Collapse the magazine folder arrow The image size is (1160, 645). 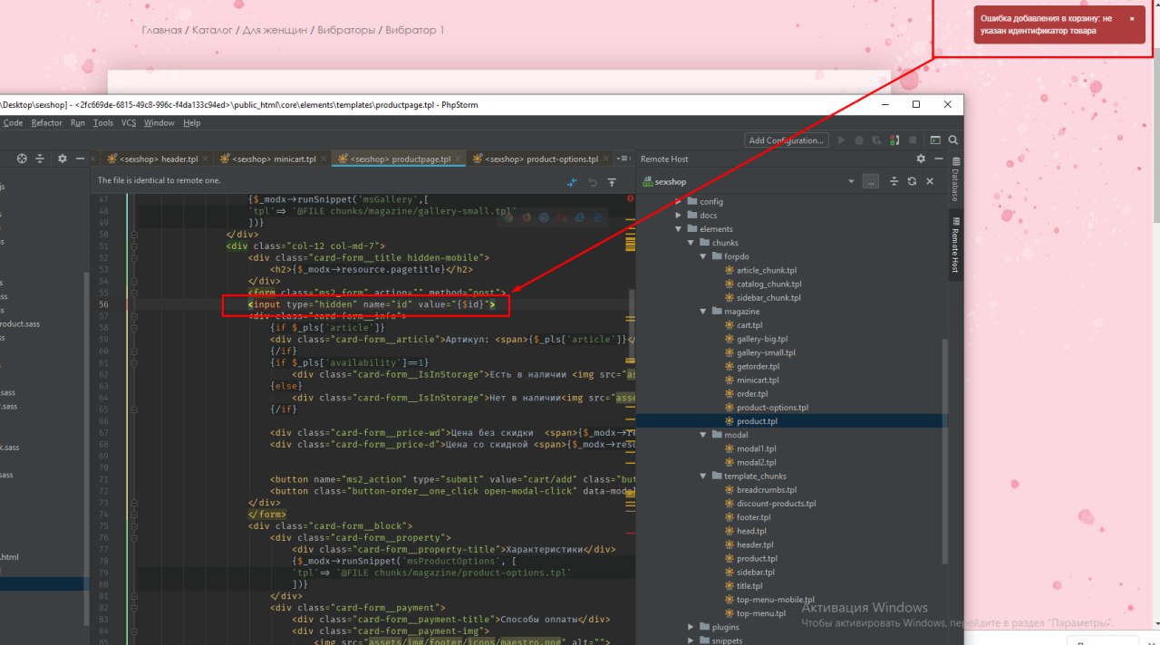tap(704, 312)
